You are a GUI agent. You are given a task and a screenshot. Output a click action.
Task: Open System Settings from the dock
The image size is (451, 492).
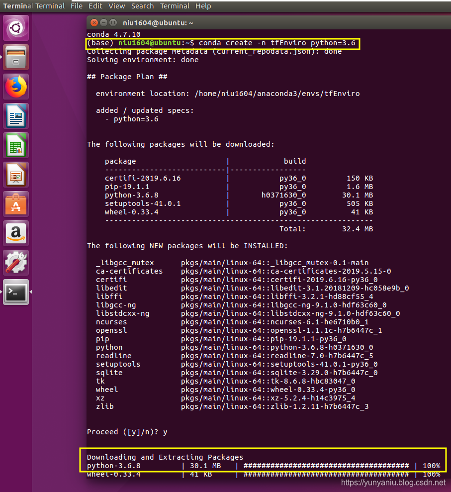coord(15,262)
